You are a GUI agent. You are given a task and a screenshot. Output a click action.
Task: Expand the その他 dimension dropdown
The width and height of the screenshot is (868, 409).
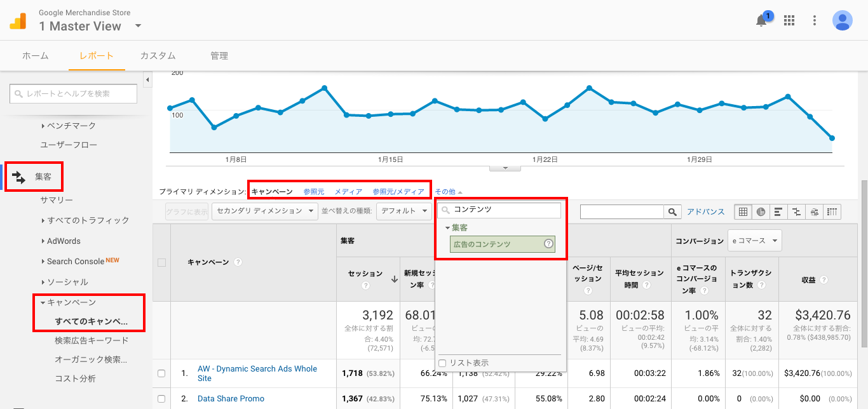[449, 191]
